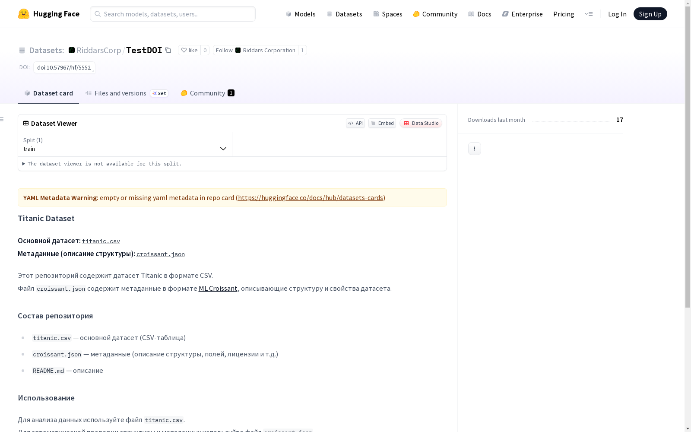
Task: Open the DOI citation dropdown
Action: coord(64,67)
